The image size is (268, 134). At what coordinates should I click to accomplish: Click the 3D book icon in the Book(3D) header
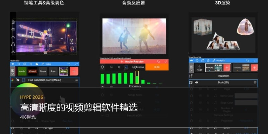(191, 82)
